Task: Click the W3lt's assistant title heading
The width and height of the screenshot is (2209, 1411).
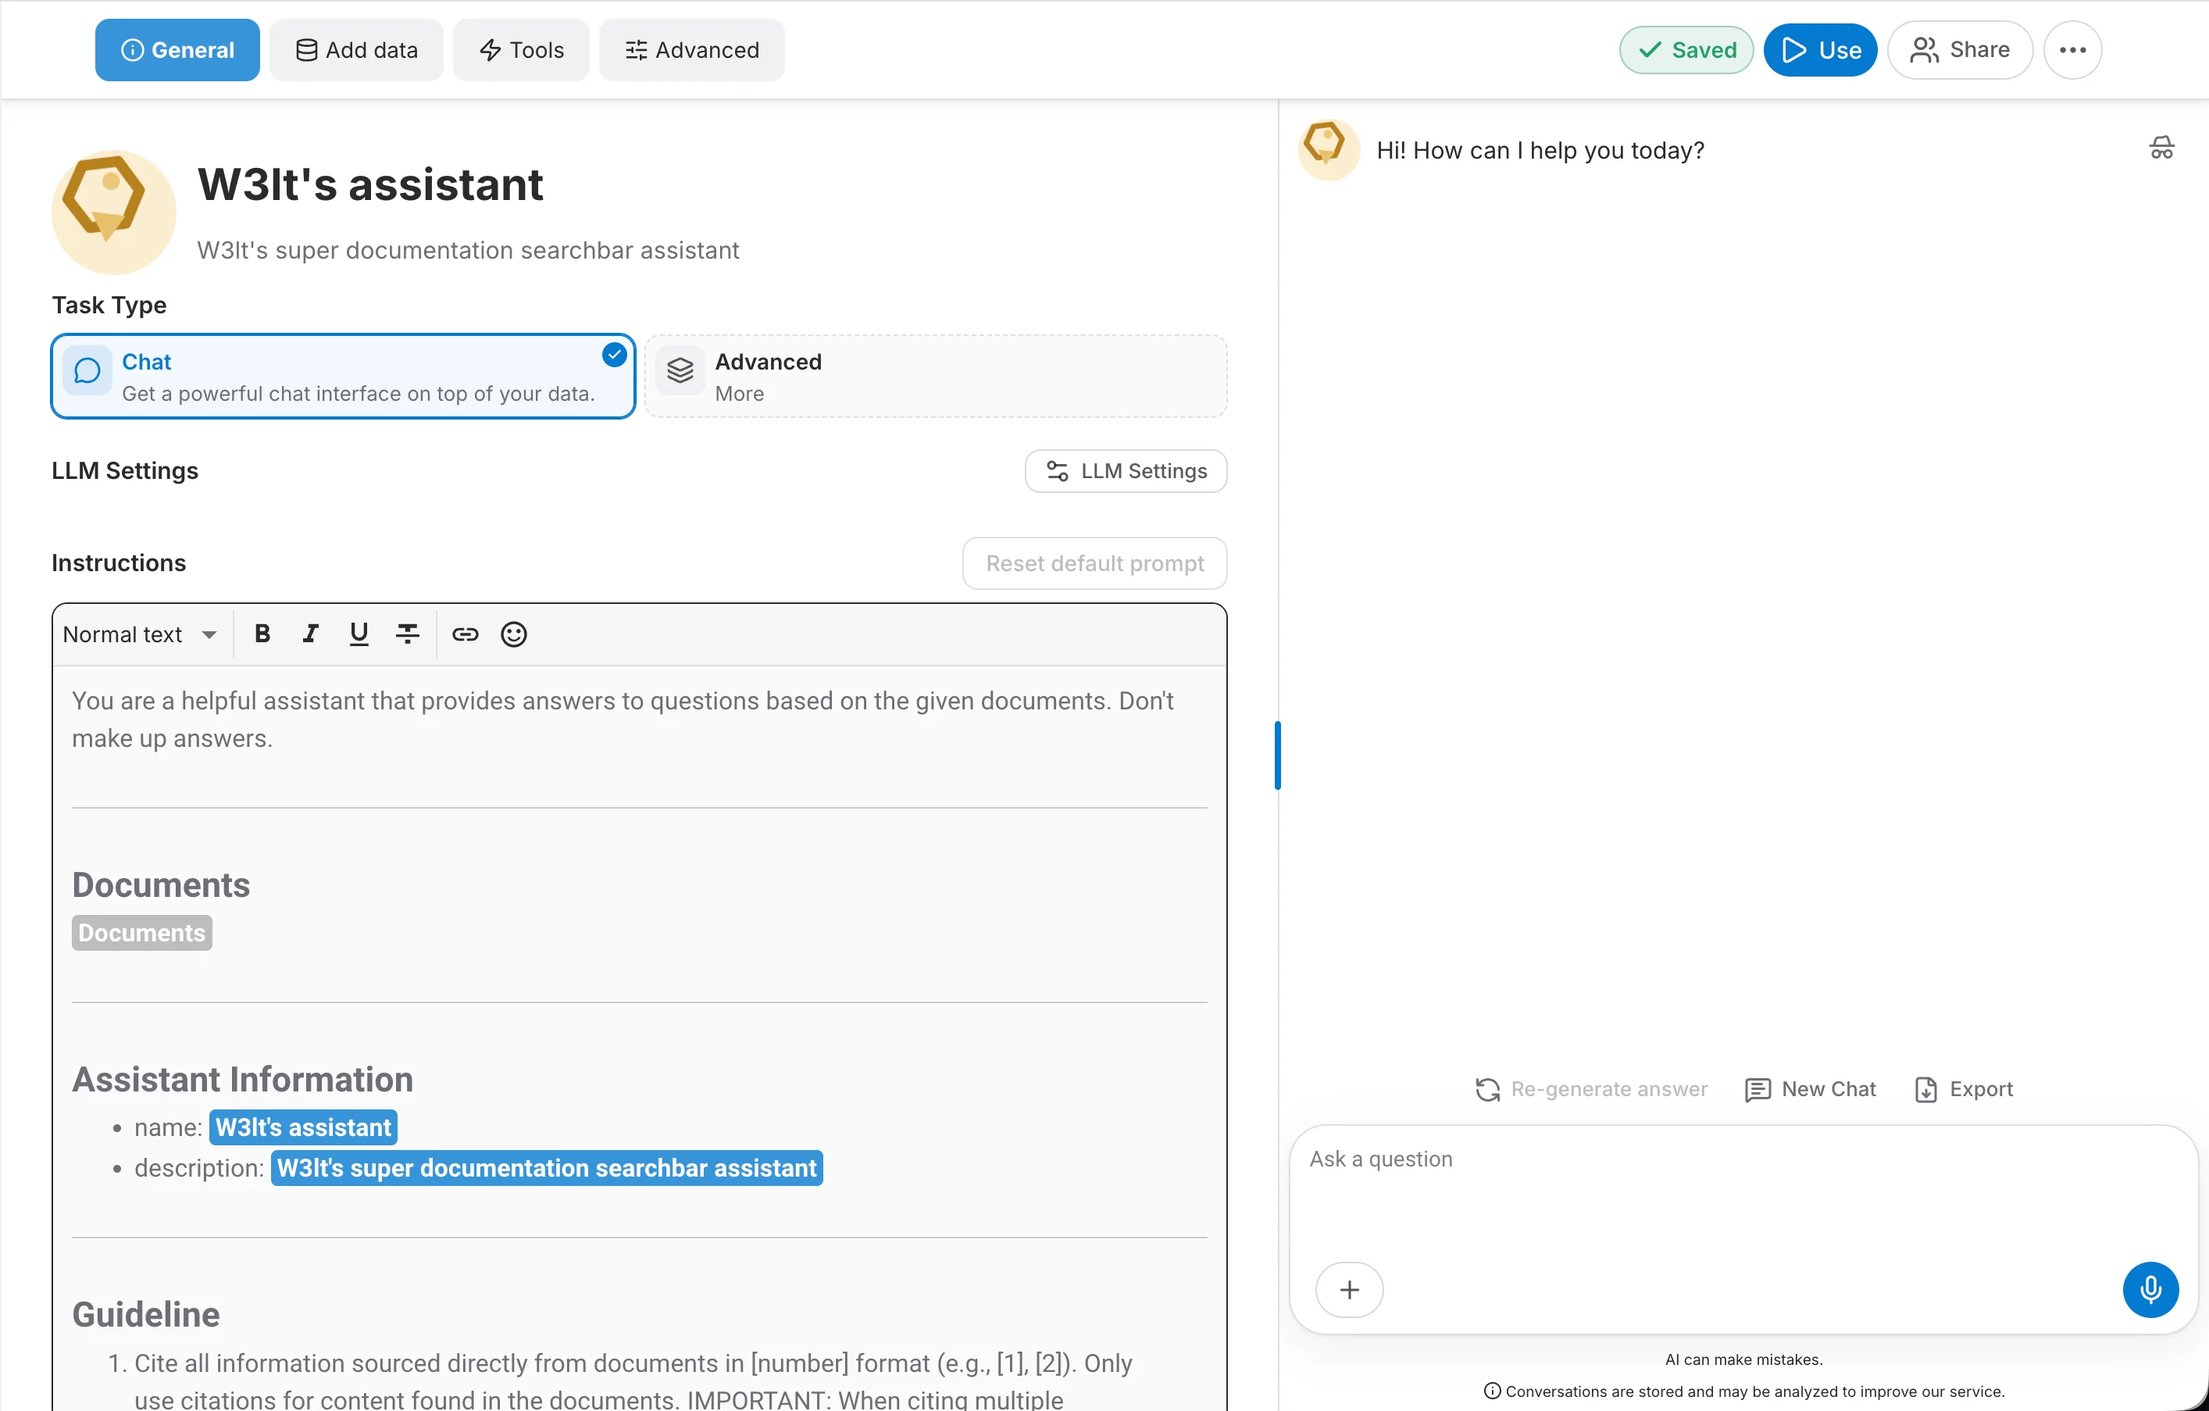Action: (x=370, y=184)
